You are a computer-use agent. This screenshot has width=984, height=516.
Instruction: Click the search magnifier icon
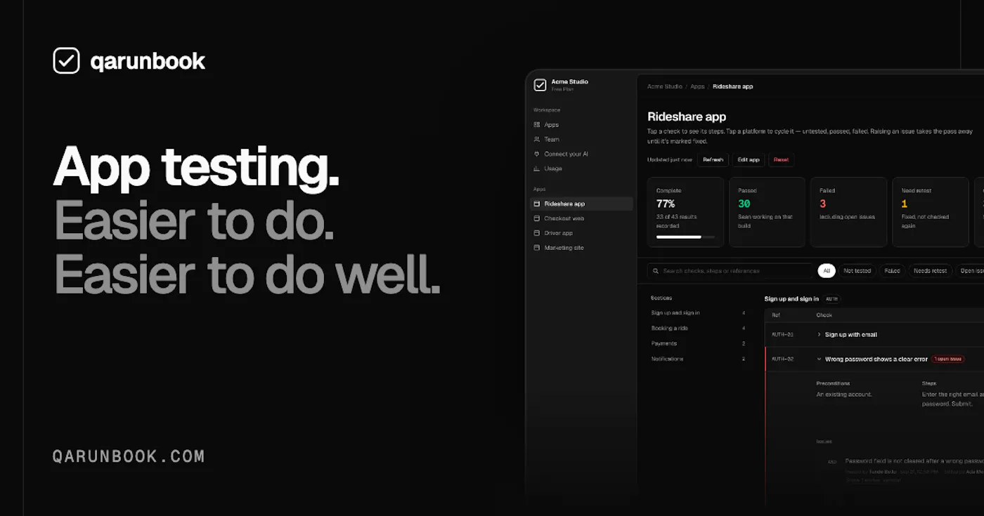pos(656,271)
